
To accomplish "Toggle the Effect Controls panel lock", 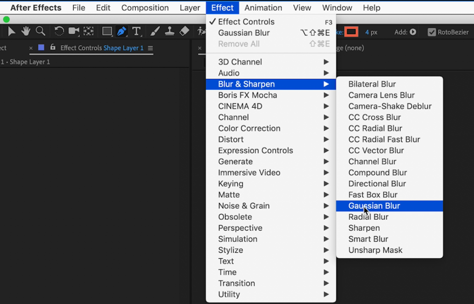I will 53,48.
